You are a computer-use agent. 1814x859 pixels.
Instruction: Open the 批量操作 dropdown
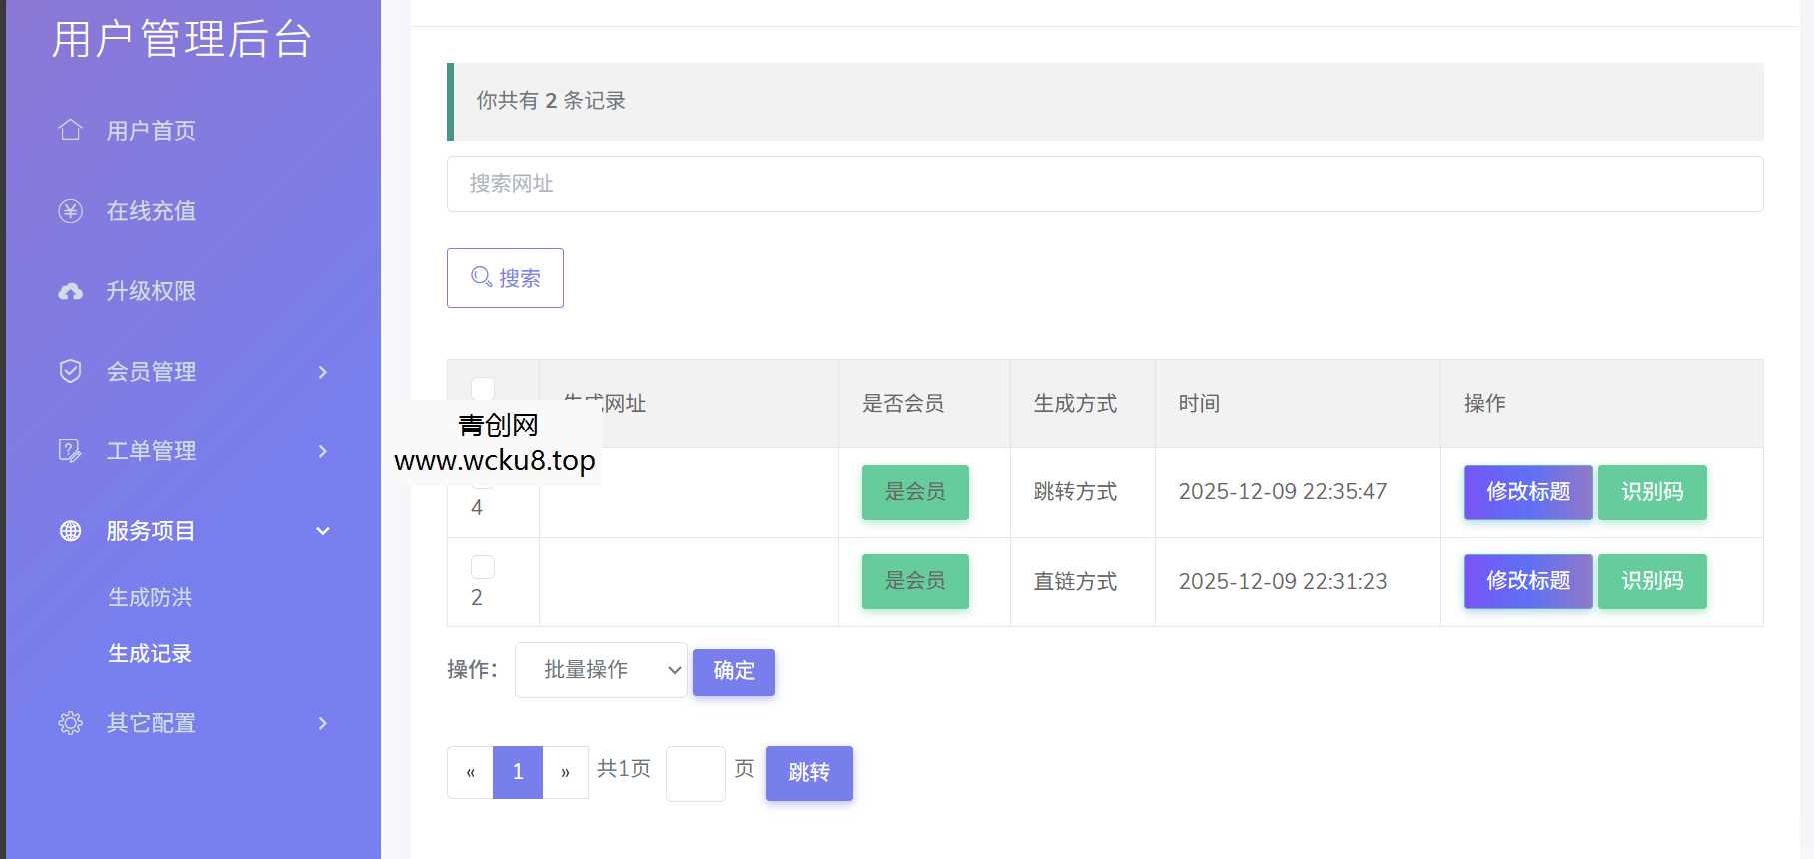click(601, 670)
